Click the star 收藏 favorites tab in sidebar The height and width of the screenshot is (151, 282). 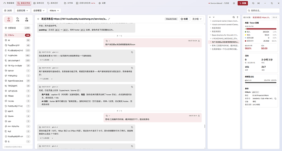click(x=27, y=20)
